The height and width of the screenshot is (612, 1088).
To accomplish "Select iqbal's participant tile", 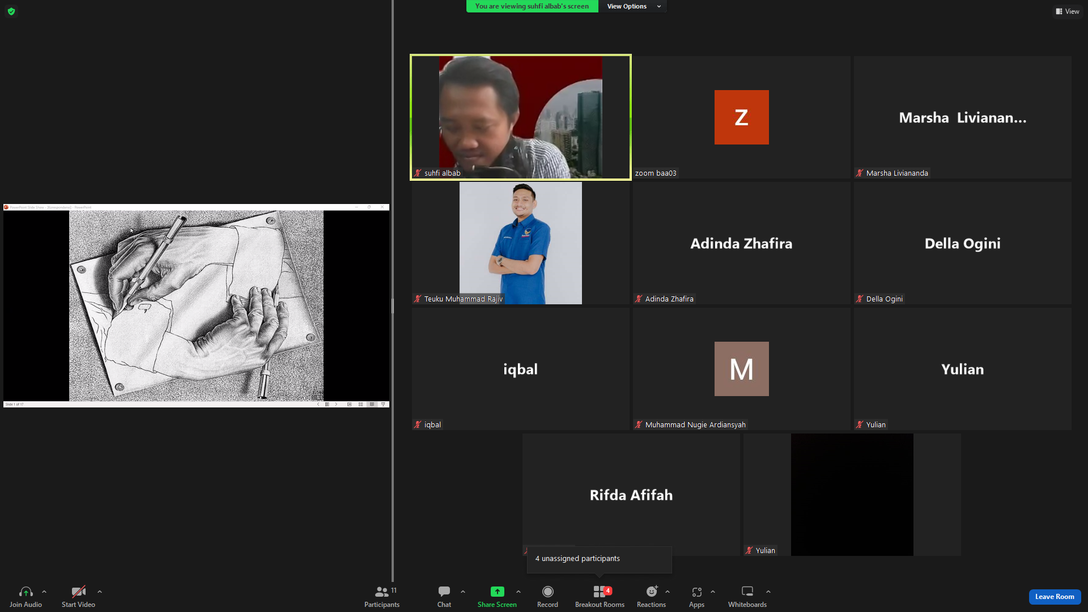I will (521, 369).
